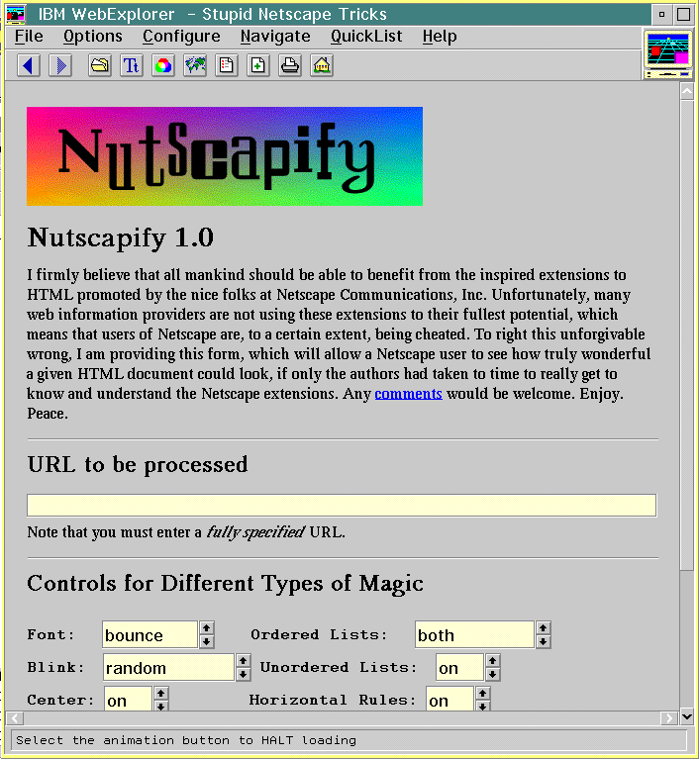Follow the comments hyperlink
The height and width of the screenshot is (759, 699).
[x=408, y=394]
